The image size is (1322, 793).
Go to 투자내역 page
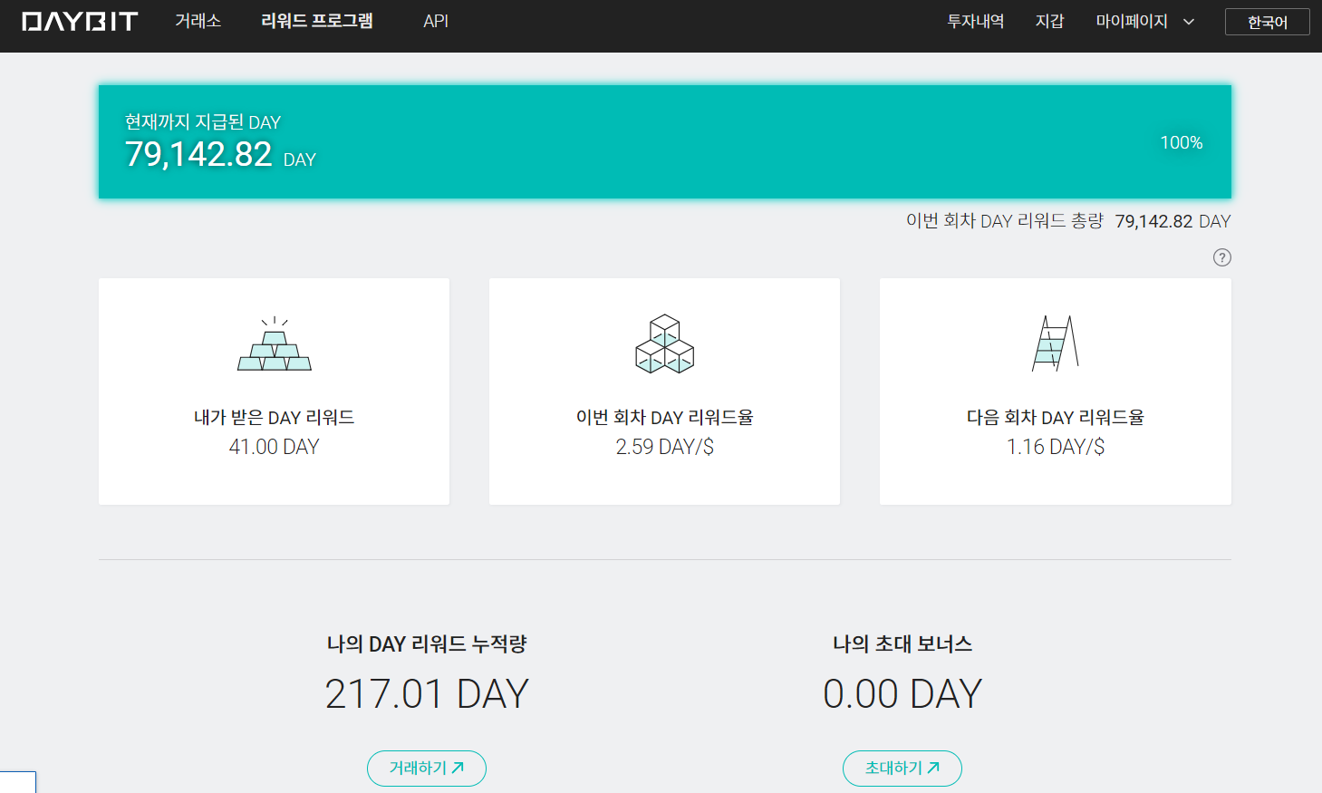(x=976, y=21)
